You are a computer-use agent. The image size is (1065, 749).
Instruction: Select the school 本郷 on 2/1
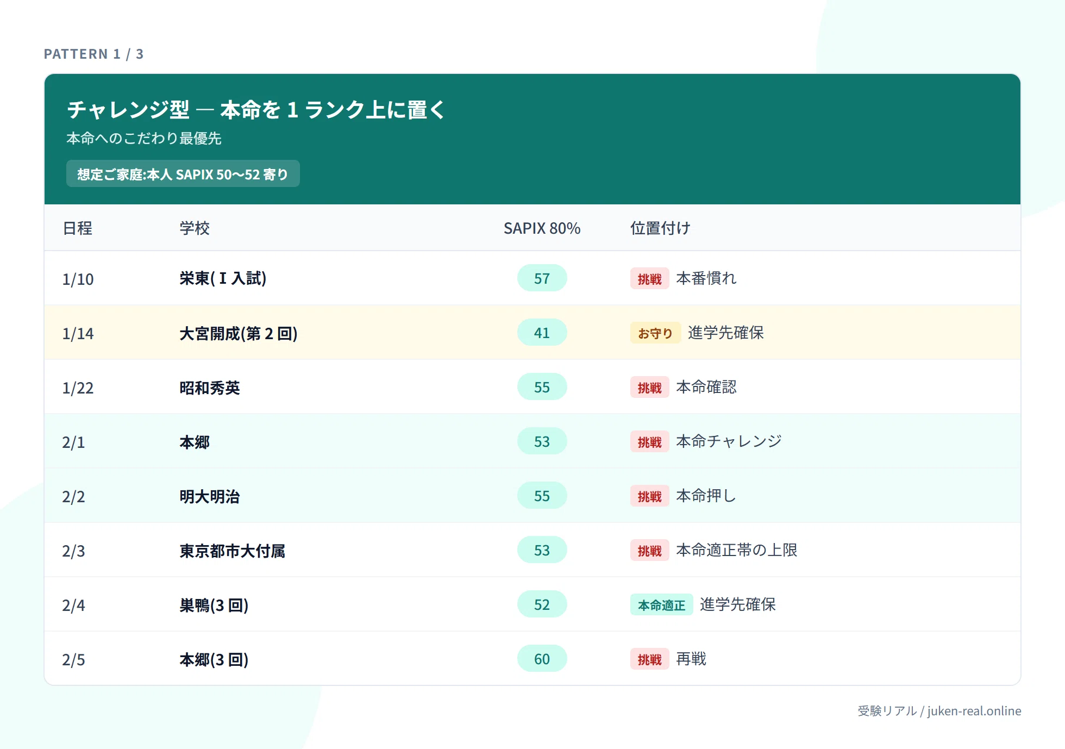[195, 442]
